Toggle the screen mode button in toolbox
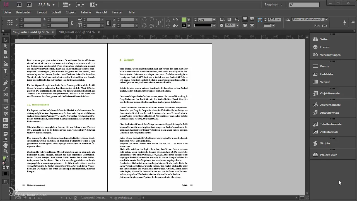Screen dimensions: 357x201 [x=6, y=182]
